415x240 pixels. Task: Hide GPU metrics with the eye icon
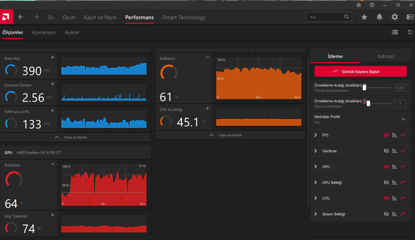(x=386, y=167)
